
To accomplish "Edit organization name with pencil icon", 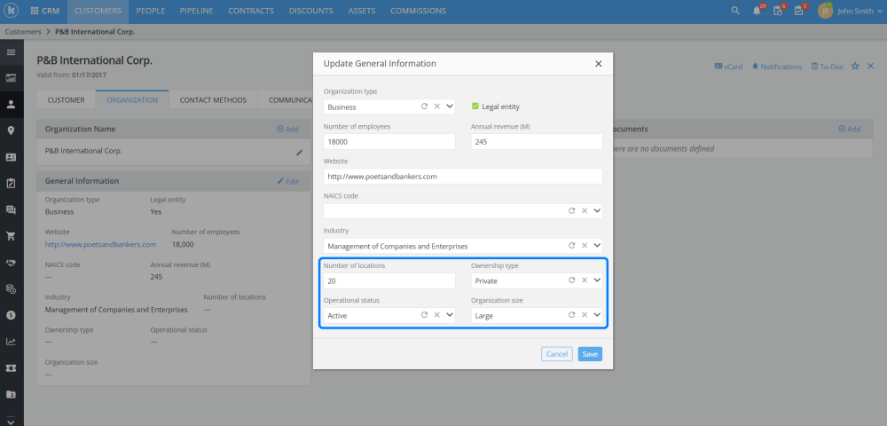I will (x=299, y=152).
